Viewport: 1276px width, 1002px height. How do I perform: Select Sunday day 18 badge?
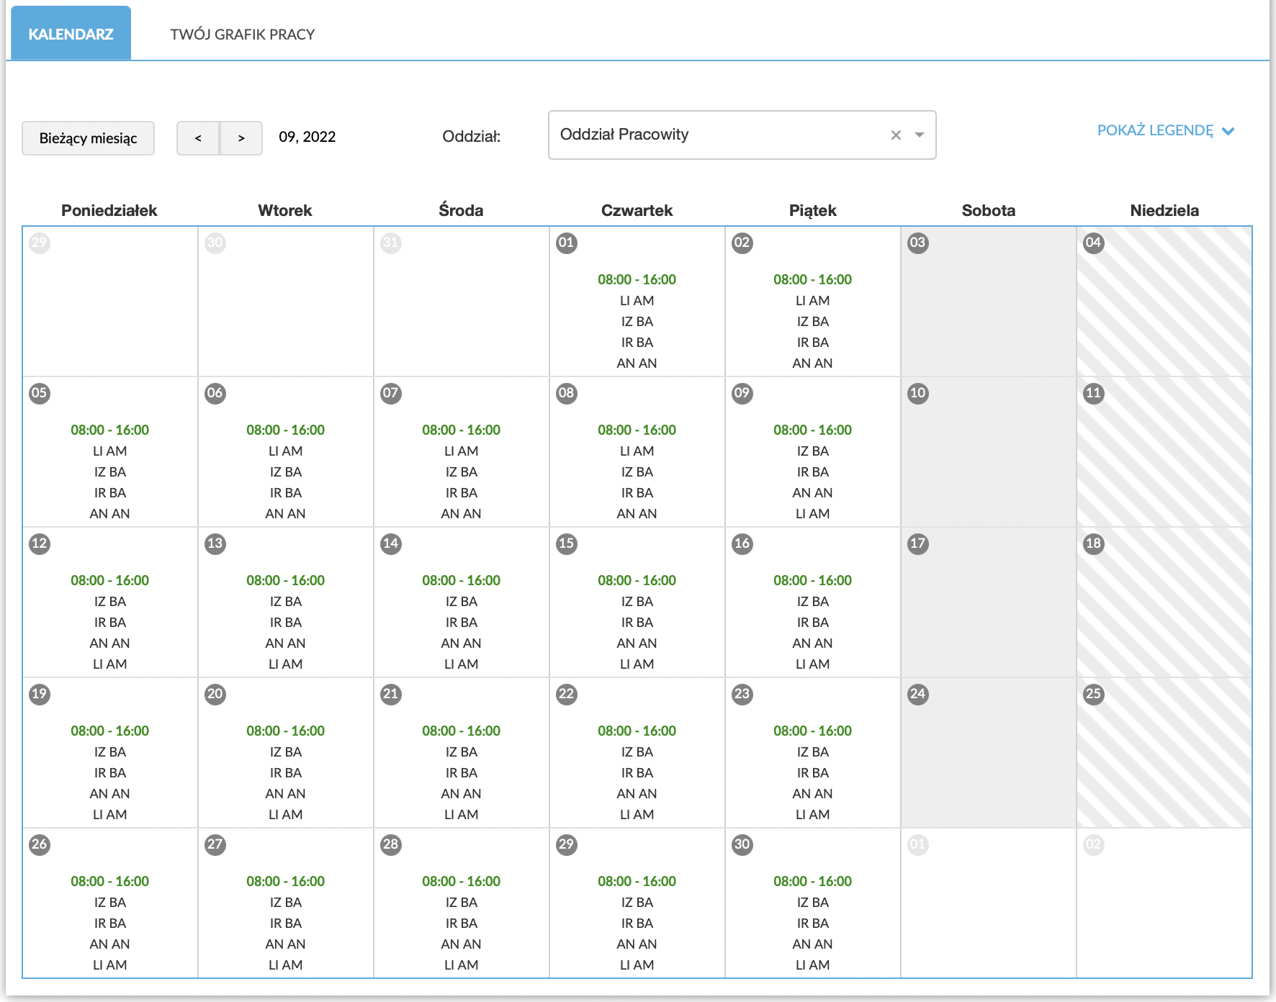tap(1094, 543)
